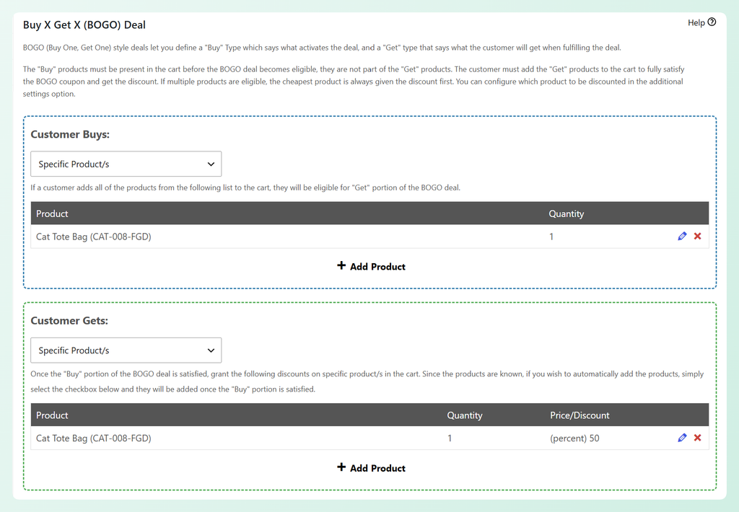Image resolution: width=739 pixels, height=512 pixels.
Task: Click chevron arrow of Customer Buys select
Action: click(x=211, y=164)
